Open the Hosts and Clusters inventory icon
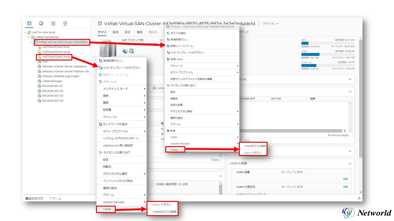394x221 pixels. (29, 24)
